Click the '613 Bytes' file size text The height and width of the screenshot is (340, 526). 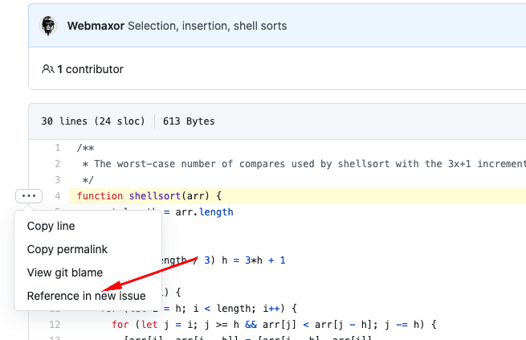pyautogui.click(x=189, y=121)
